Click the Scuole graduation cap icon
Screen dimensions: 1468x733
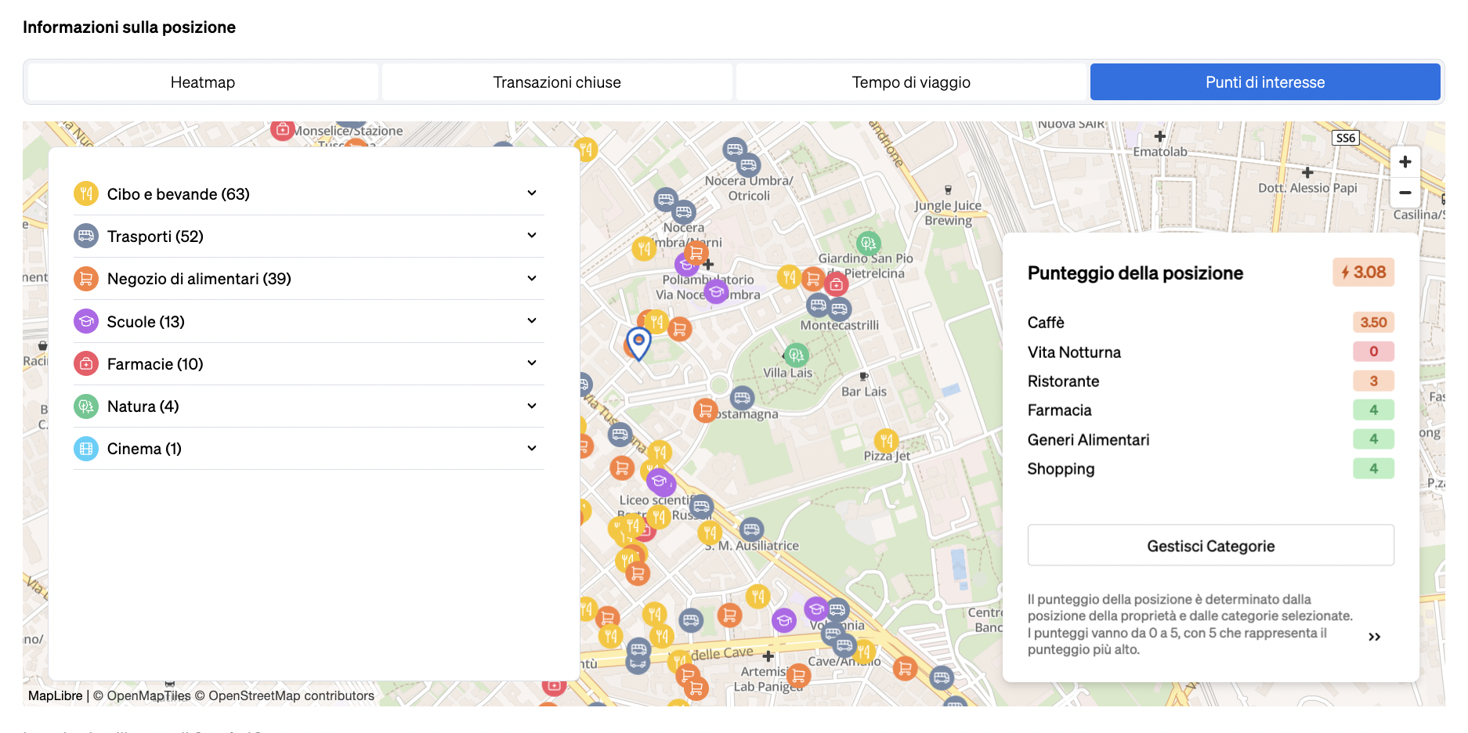86,321
